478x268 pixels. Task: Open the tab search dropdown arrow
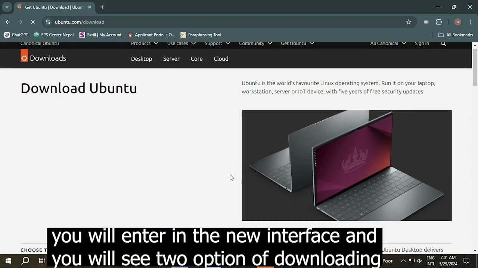tap(7, 7)
